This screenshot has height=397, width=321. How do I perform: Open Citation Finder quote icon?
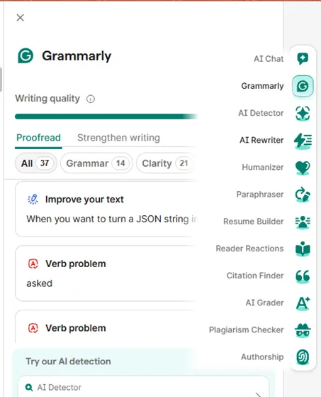pos(303,276)
